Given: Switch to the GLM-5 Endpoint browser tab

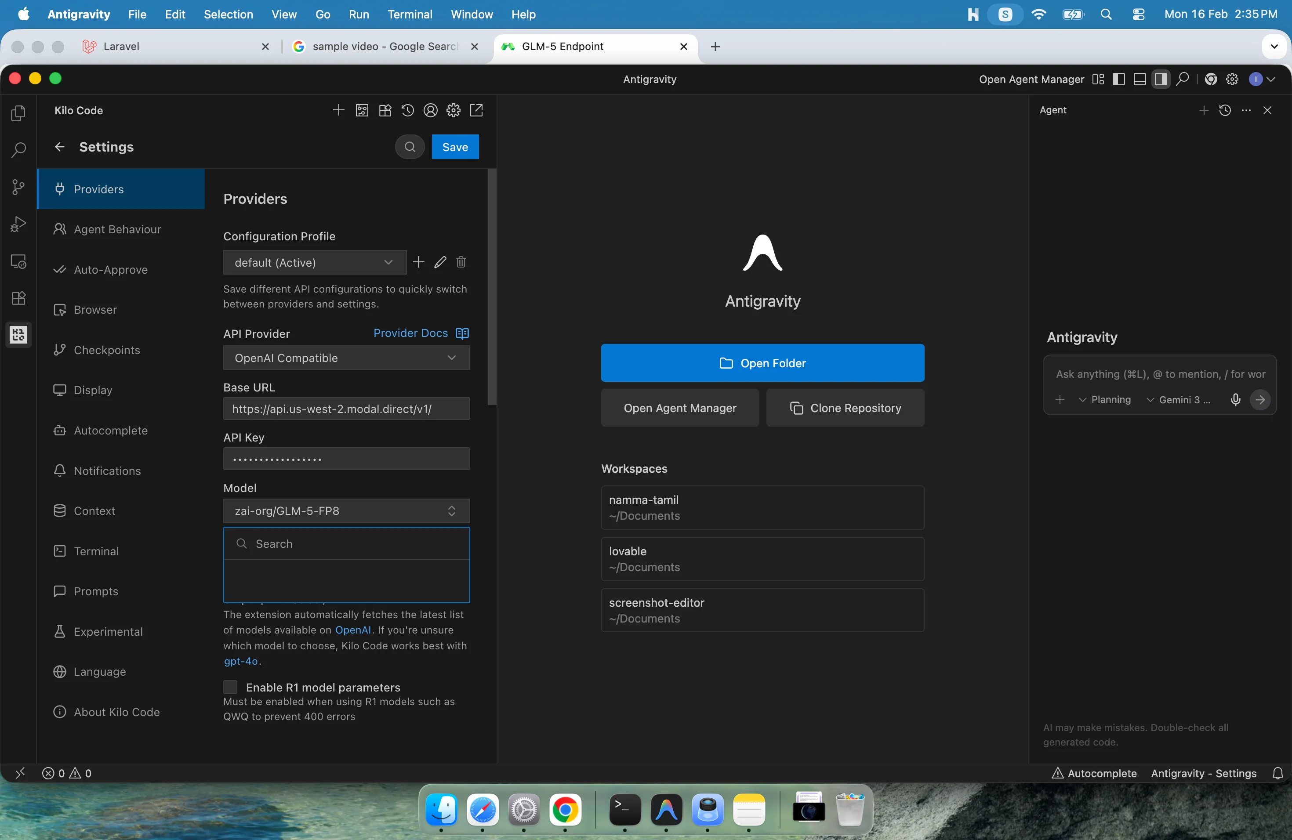Looking at the screenshot, I should click(x=565, y=47).
